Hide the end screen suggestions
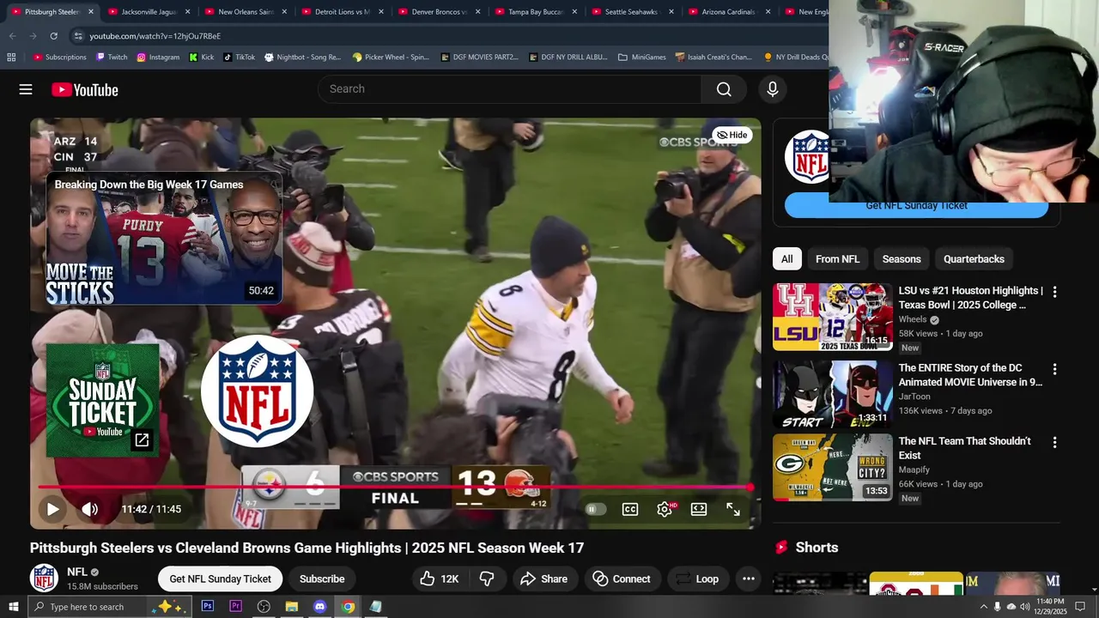This screenshot has height=618, width=1099. 732,135
